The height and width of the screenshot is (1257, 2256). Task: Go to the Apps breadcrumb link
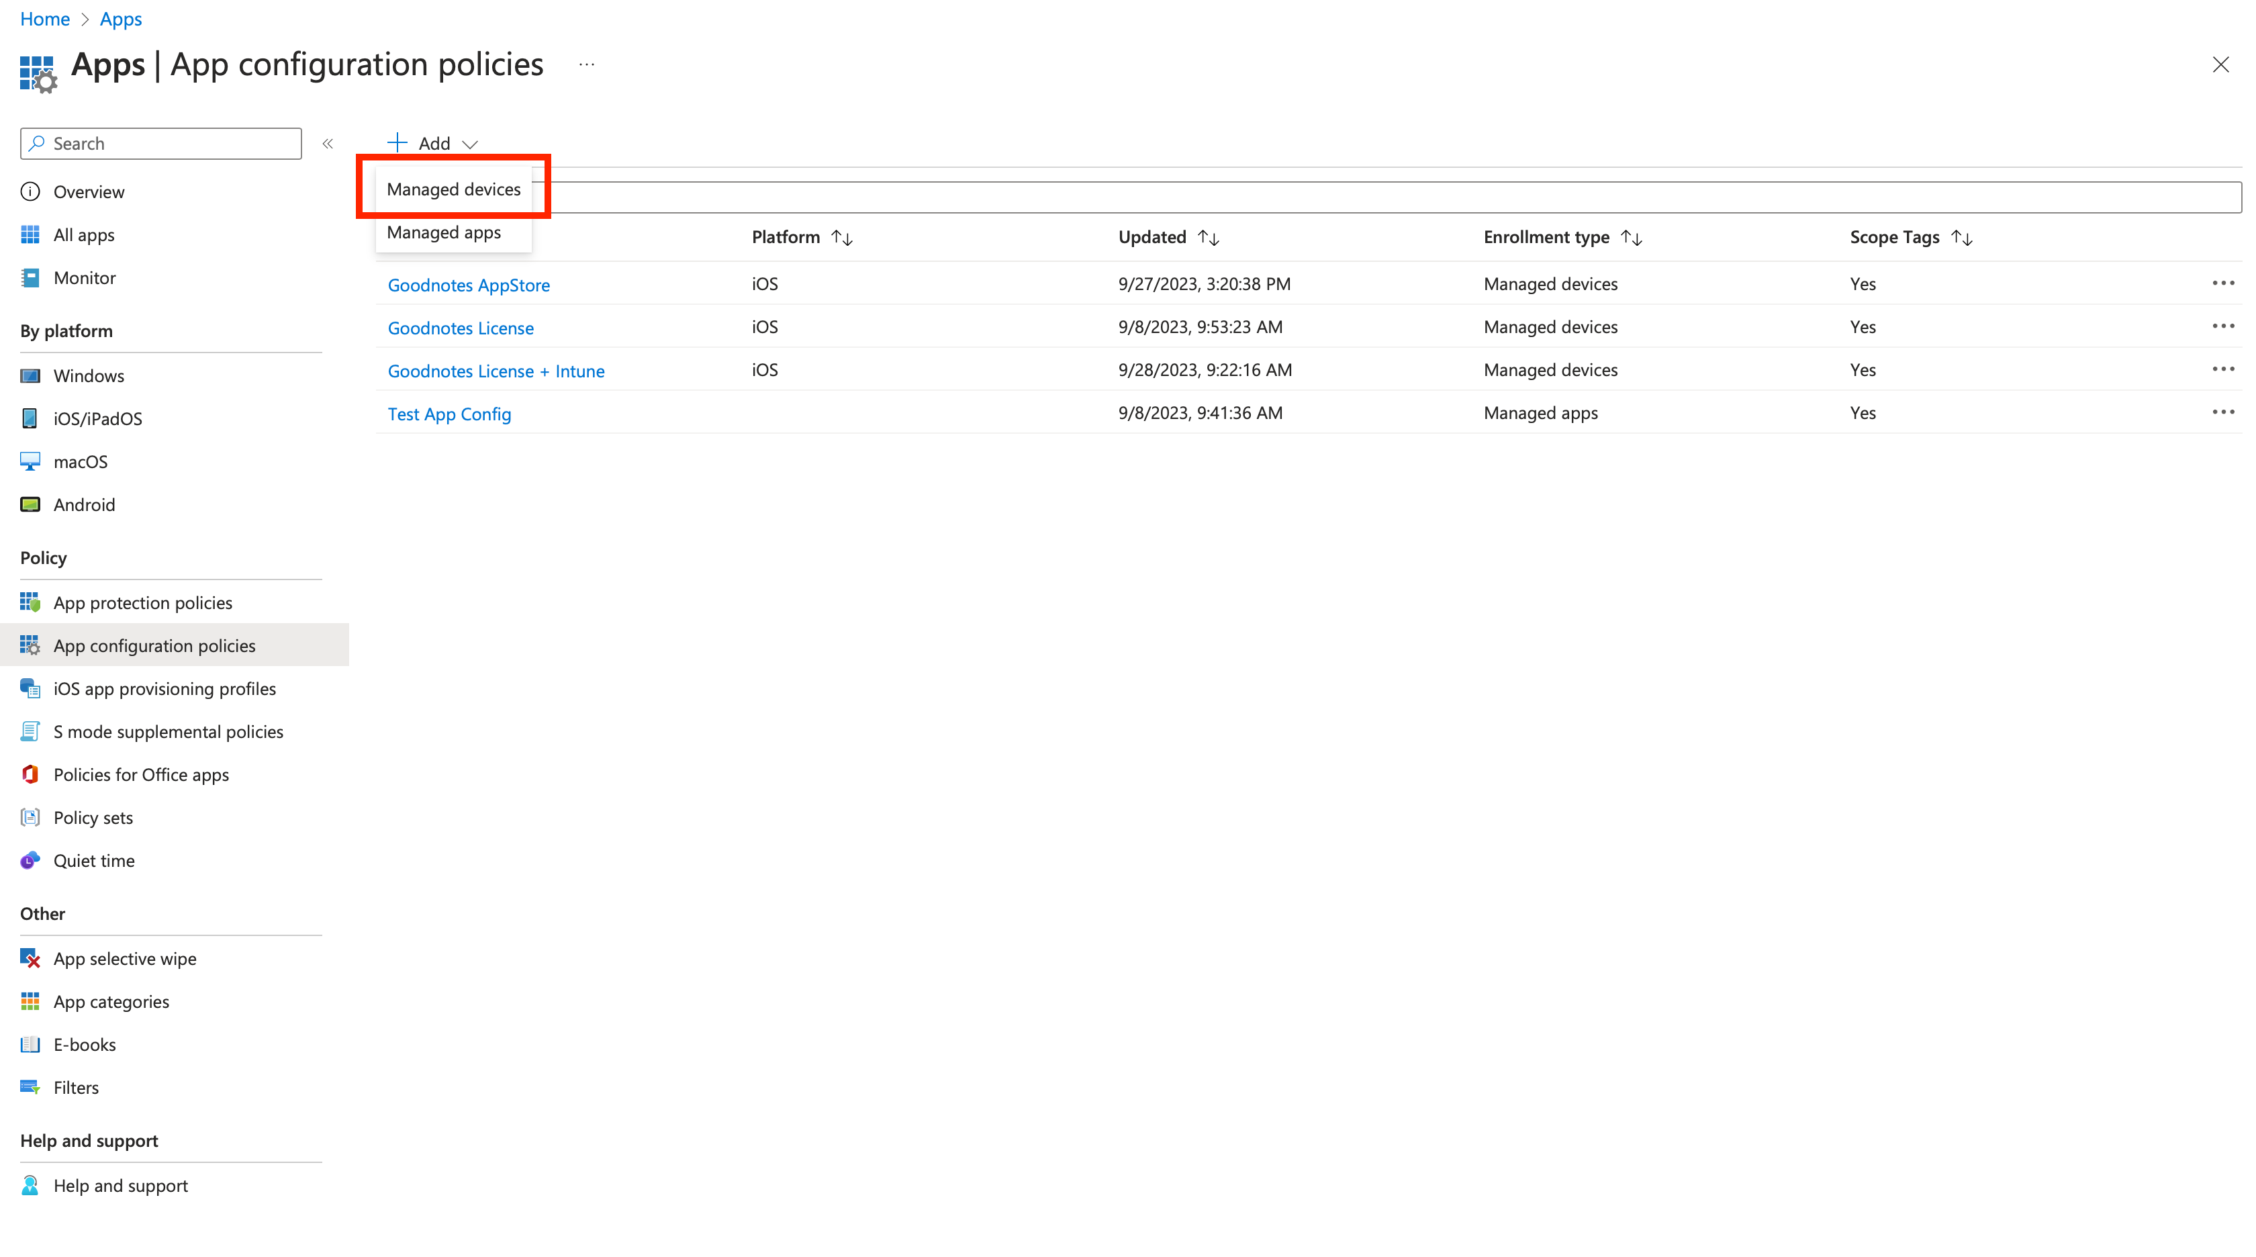click(120, 19)
